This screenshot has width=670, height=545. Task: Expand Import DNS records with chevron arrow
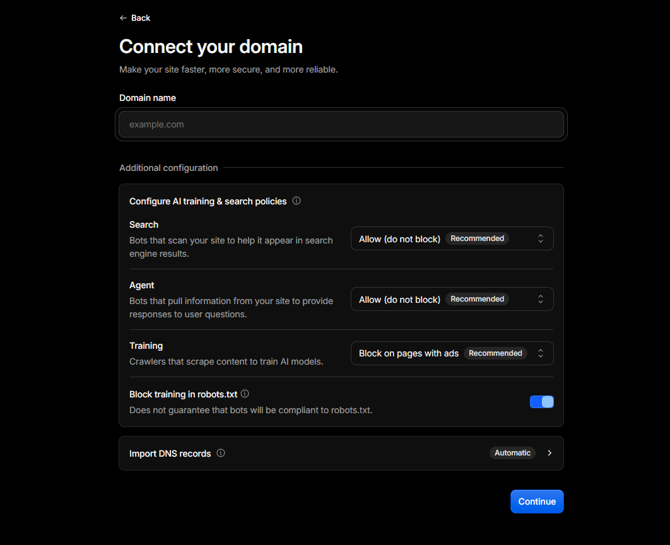coord(550,453)
